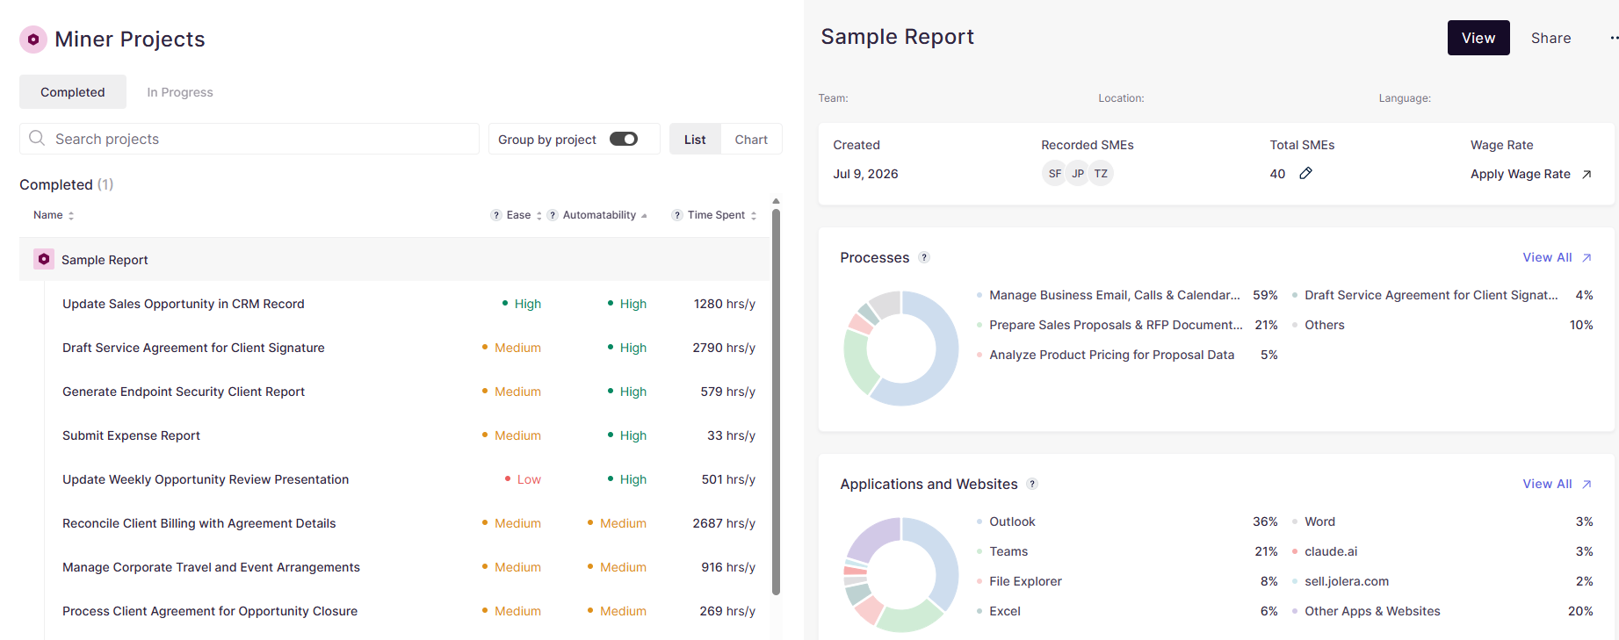The width and height of the screenshot is (1619, 640).
Task: Open Reconcile Client Billing with Agreement Details
Action: 199,523
